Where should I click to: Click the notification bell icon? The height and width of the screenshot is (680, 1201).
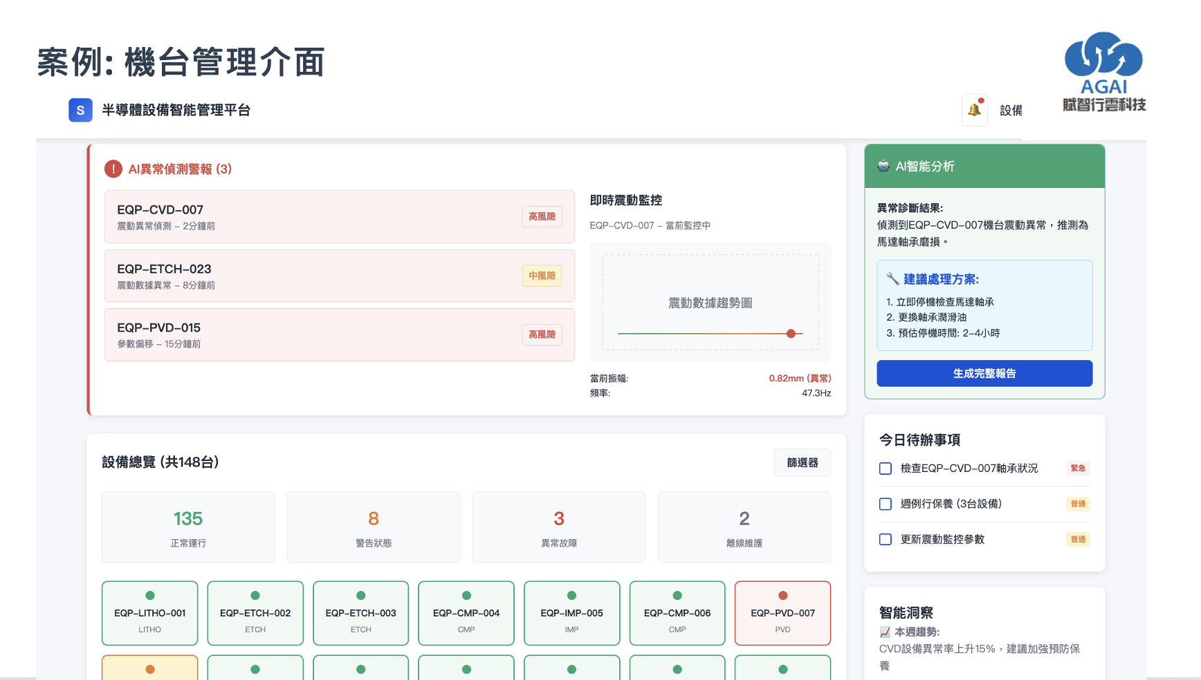pyautogui.click(x=975, y=110)
